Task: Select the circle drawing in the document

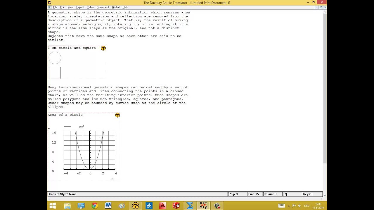Action: [55, 58]
